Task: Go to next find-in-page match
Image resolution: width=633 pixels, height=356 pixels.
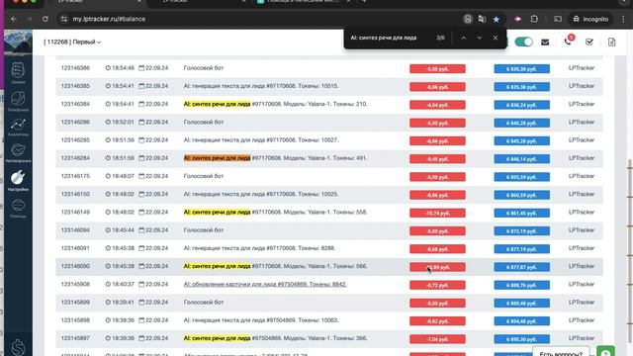Action: click(x=479, y=38)
